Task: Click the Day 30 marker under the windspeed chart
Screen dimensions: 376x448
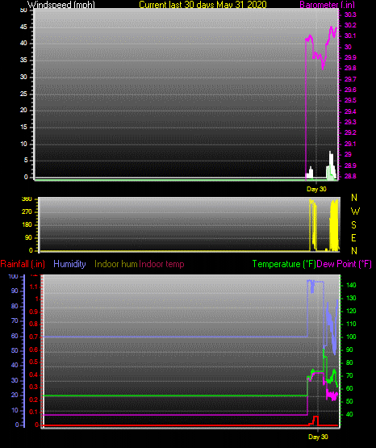Action: (316, 189)
